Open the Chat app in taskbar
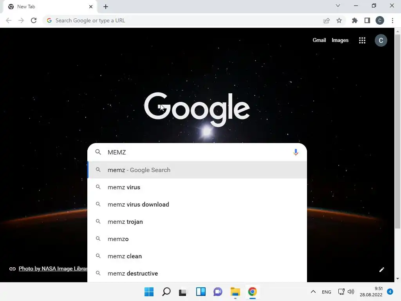 pyautogui.click(x=218, y=292)
